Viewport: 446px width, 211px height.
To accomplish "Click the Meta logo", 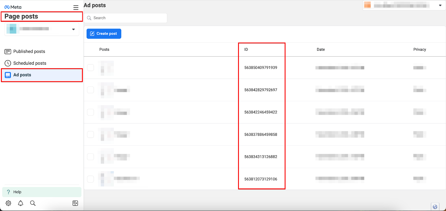I will [13, 7].
